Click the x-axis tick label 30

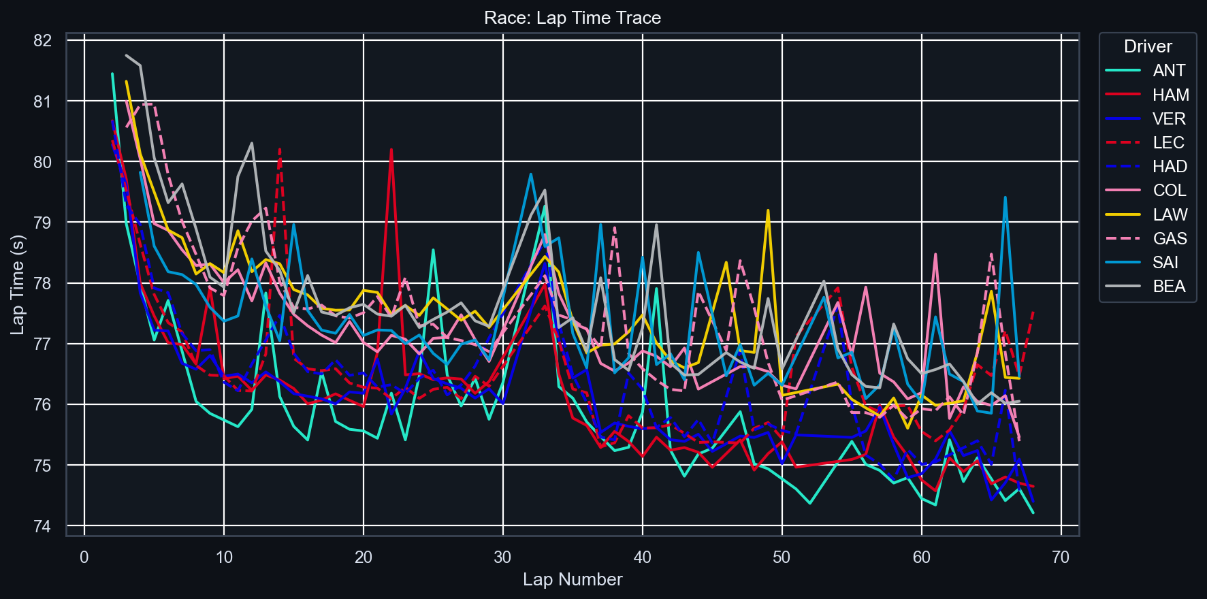coord(502,557)
